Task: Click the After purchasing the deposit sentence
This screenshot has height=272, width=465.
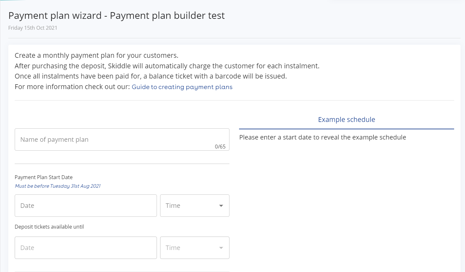Action: pyautogui.click(x=167, y=66)
